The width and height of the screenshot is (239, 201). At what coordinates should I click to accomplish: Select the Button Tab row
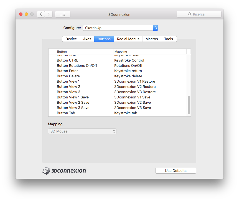pos(118,113)
